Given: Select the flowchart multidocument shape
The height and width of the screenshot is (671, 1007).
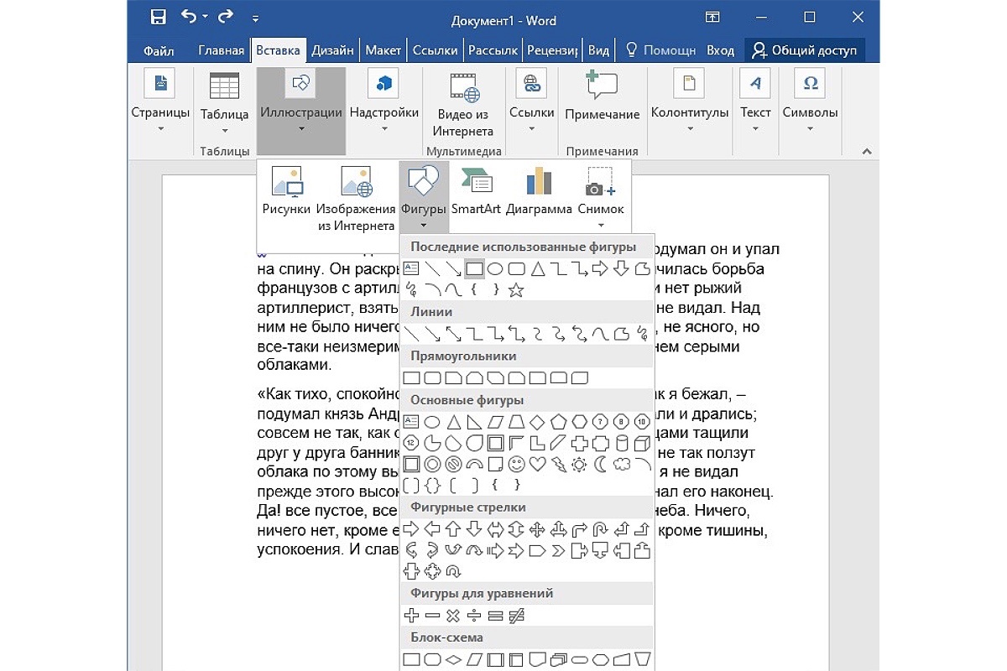Looking at the screenshot, I should click(558, 659).
